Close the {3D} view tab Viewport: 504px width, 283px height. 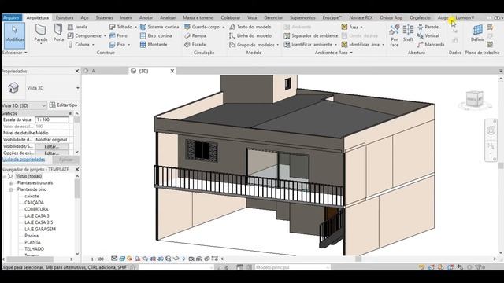[172, 71]
